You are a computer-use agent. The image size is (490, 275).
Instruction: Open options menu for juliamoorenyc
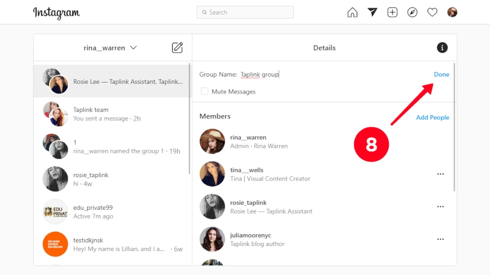click(440, 239)
